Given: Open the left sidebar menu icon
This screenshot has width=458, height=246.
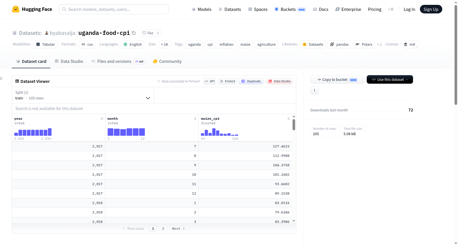Looking at the screenshot, I should coord(1,79).
